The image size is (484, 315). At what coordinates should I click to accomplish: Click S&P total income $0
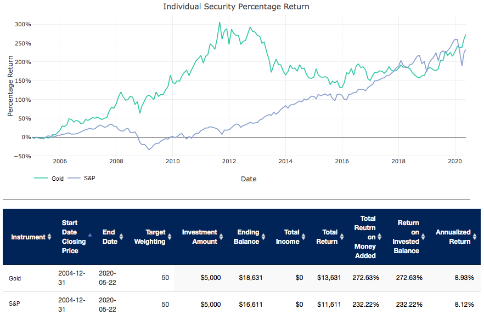(300, 305)
